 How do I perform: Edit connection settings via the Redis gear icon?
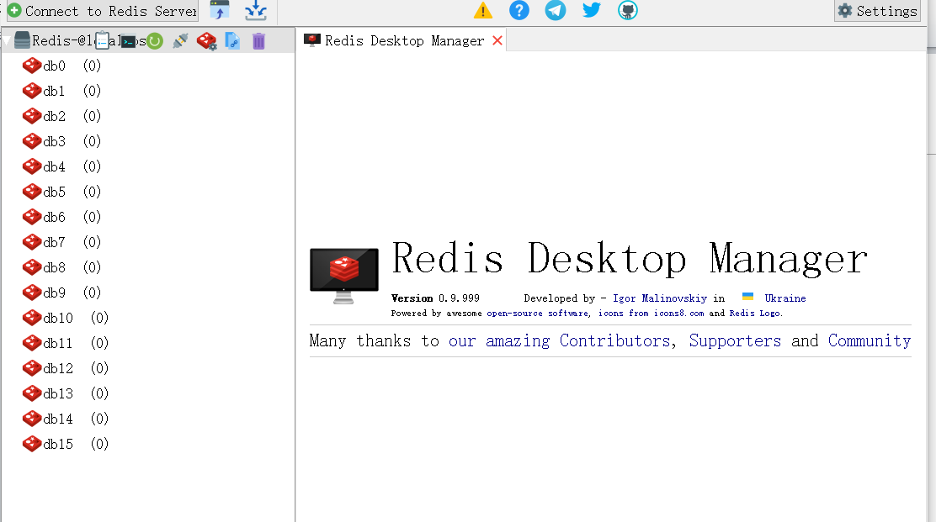tap(206, 41)
